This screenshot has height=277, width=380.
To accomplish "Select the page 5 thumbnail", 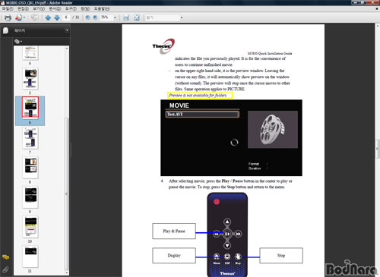I will click(30, 79).
